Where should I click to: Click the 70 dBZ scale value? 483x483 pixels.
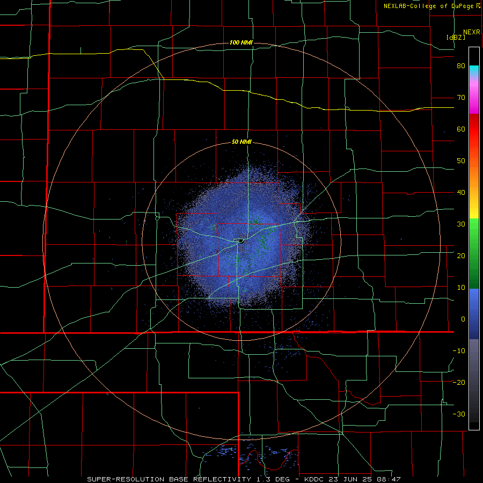(x=461, y=98)
